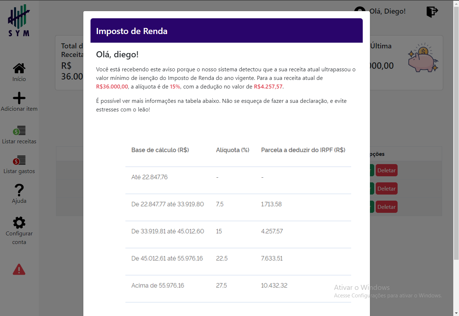The height and width of the screenshot is (316, 459).
Task: Click the red warning triangle icon
Action: coord(19,269)
